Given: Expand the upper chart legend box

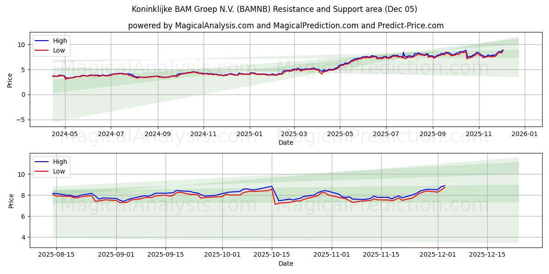Looking at the screenshot, I should point(52,45).
